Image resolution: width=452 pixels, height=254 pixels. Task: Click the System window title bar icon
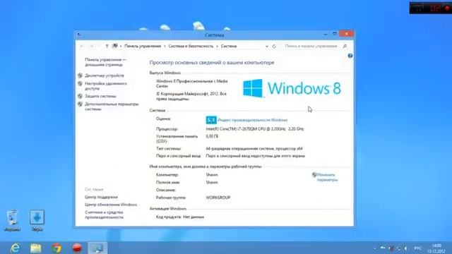(x=79, y=35)
